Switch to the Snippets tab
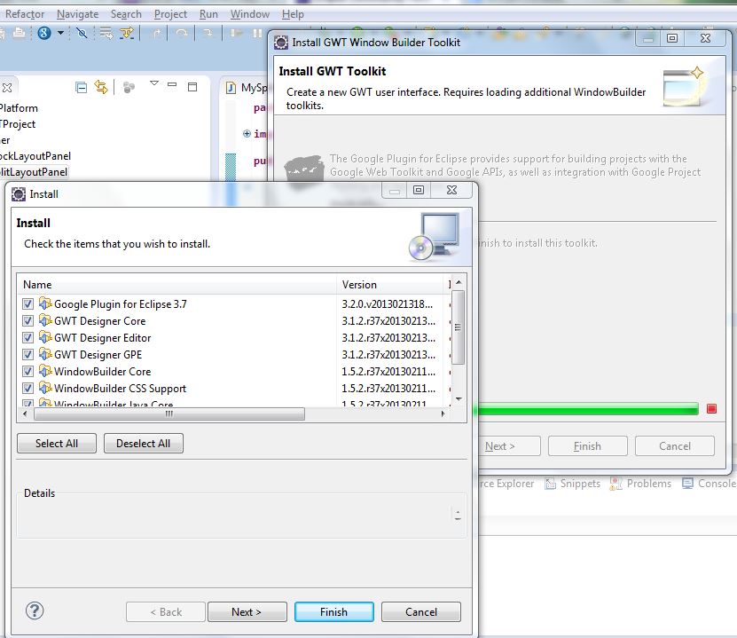This screenshot has height=638, width=737. pos(573,484)
